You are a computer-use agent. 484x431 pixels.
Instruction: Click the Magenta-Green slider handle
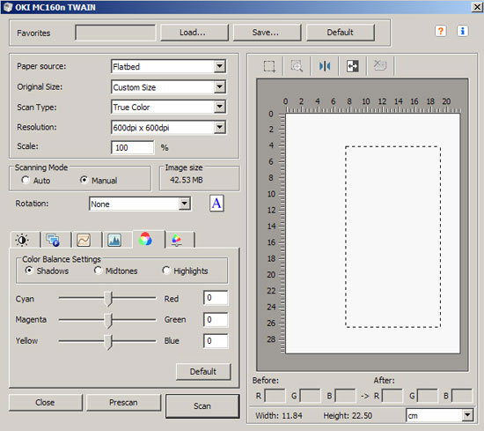[107, 320]
